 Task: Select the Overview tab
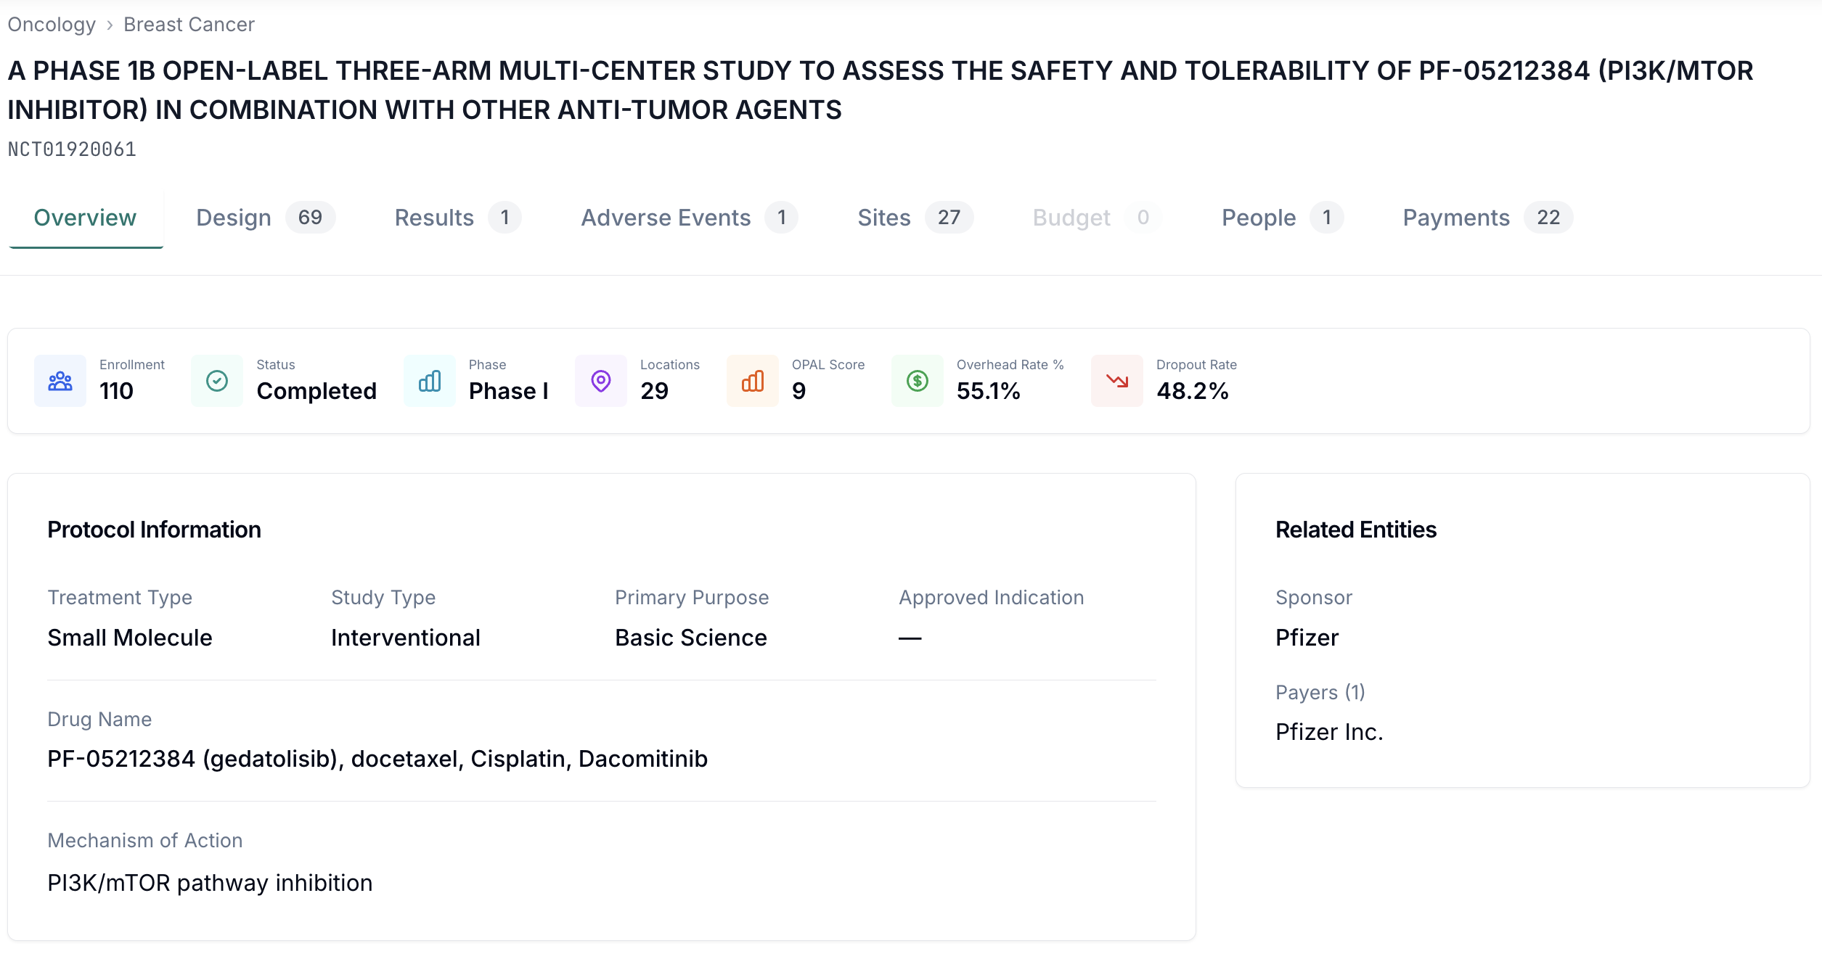84,217
